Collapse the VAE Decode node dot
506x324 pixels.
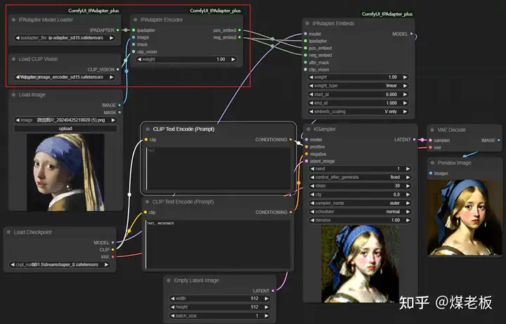[432, 130]
